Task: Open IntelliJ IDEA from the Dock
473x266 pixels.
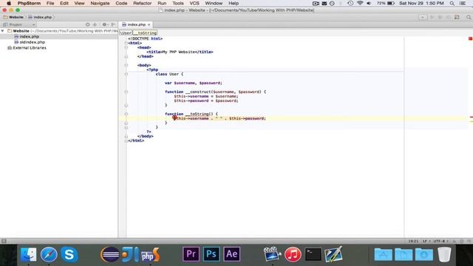Action: coord(130,254)
